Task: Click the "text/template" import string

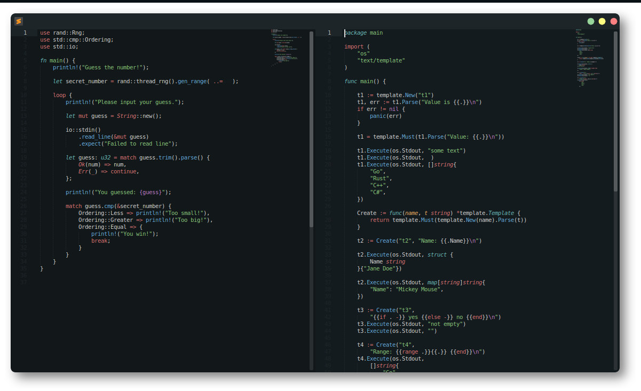Action: pyautogui.click(x=381, y=60)
